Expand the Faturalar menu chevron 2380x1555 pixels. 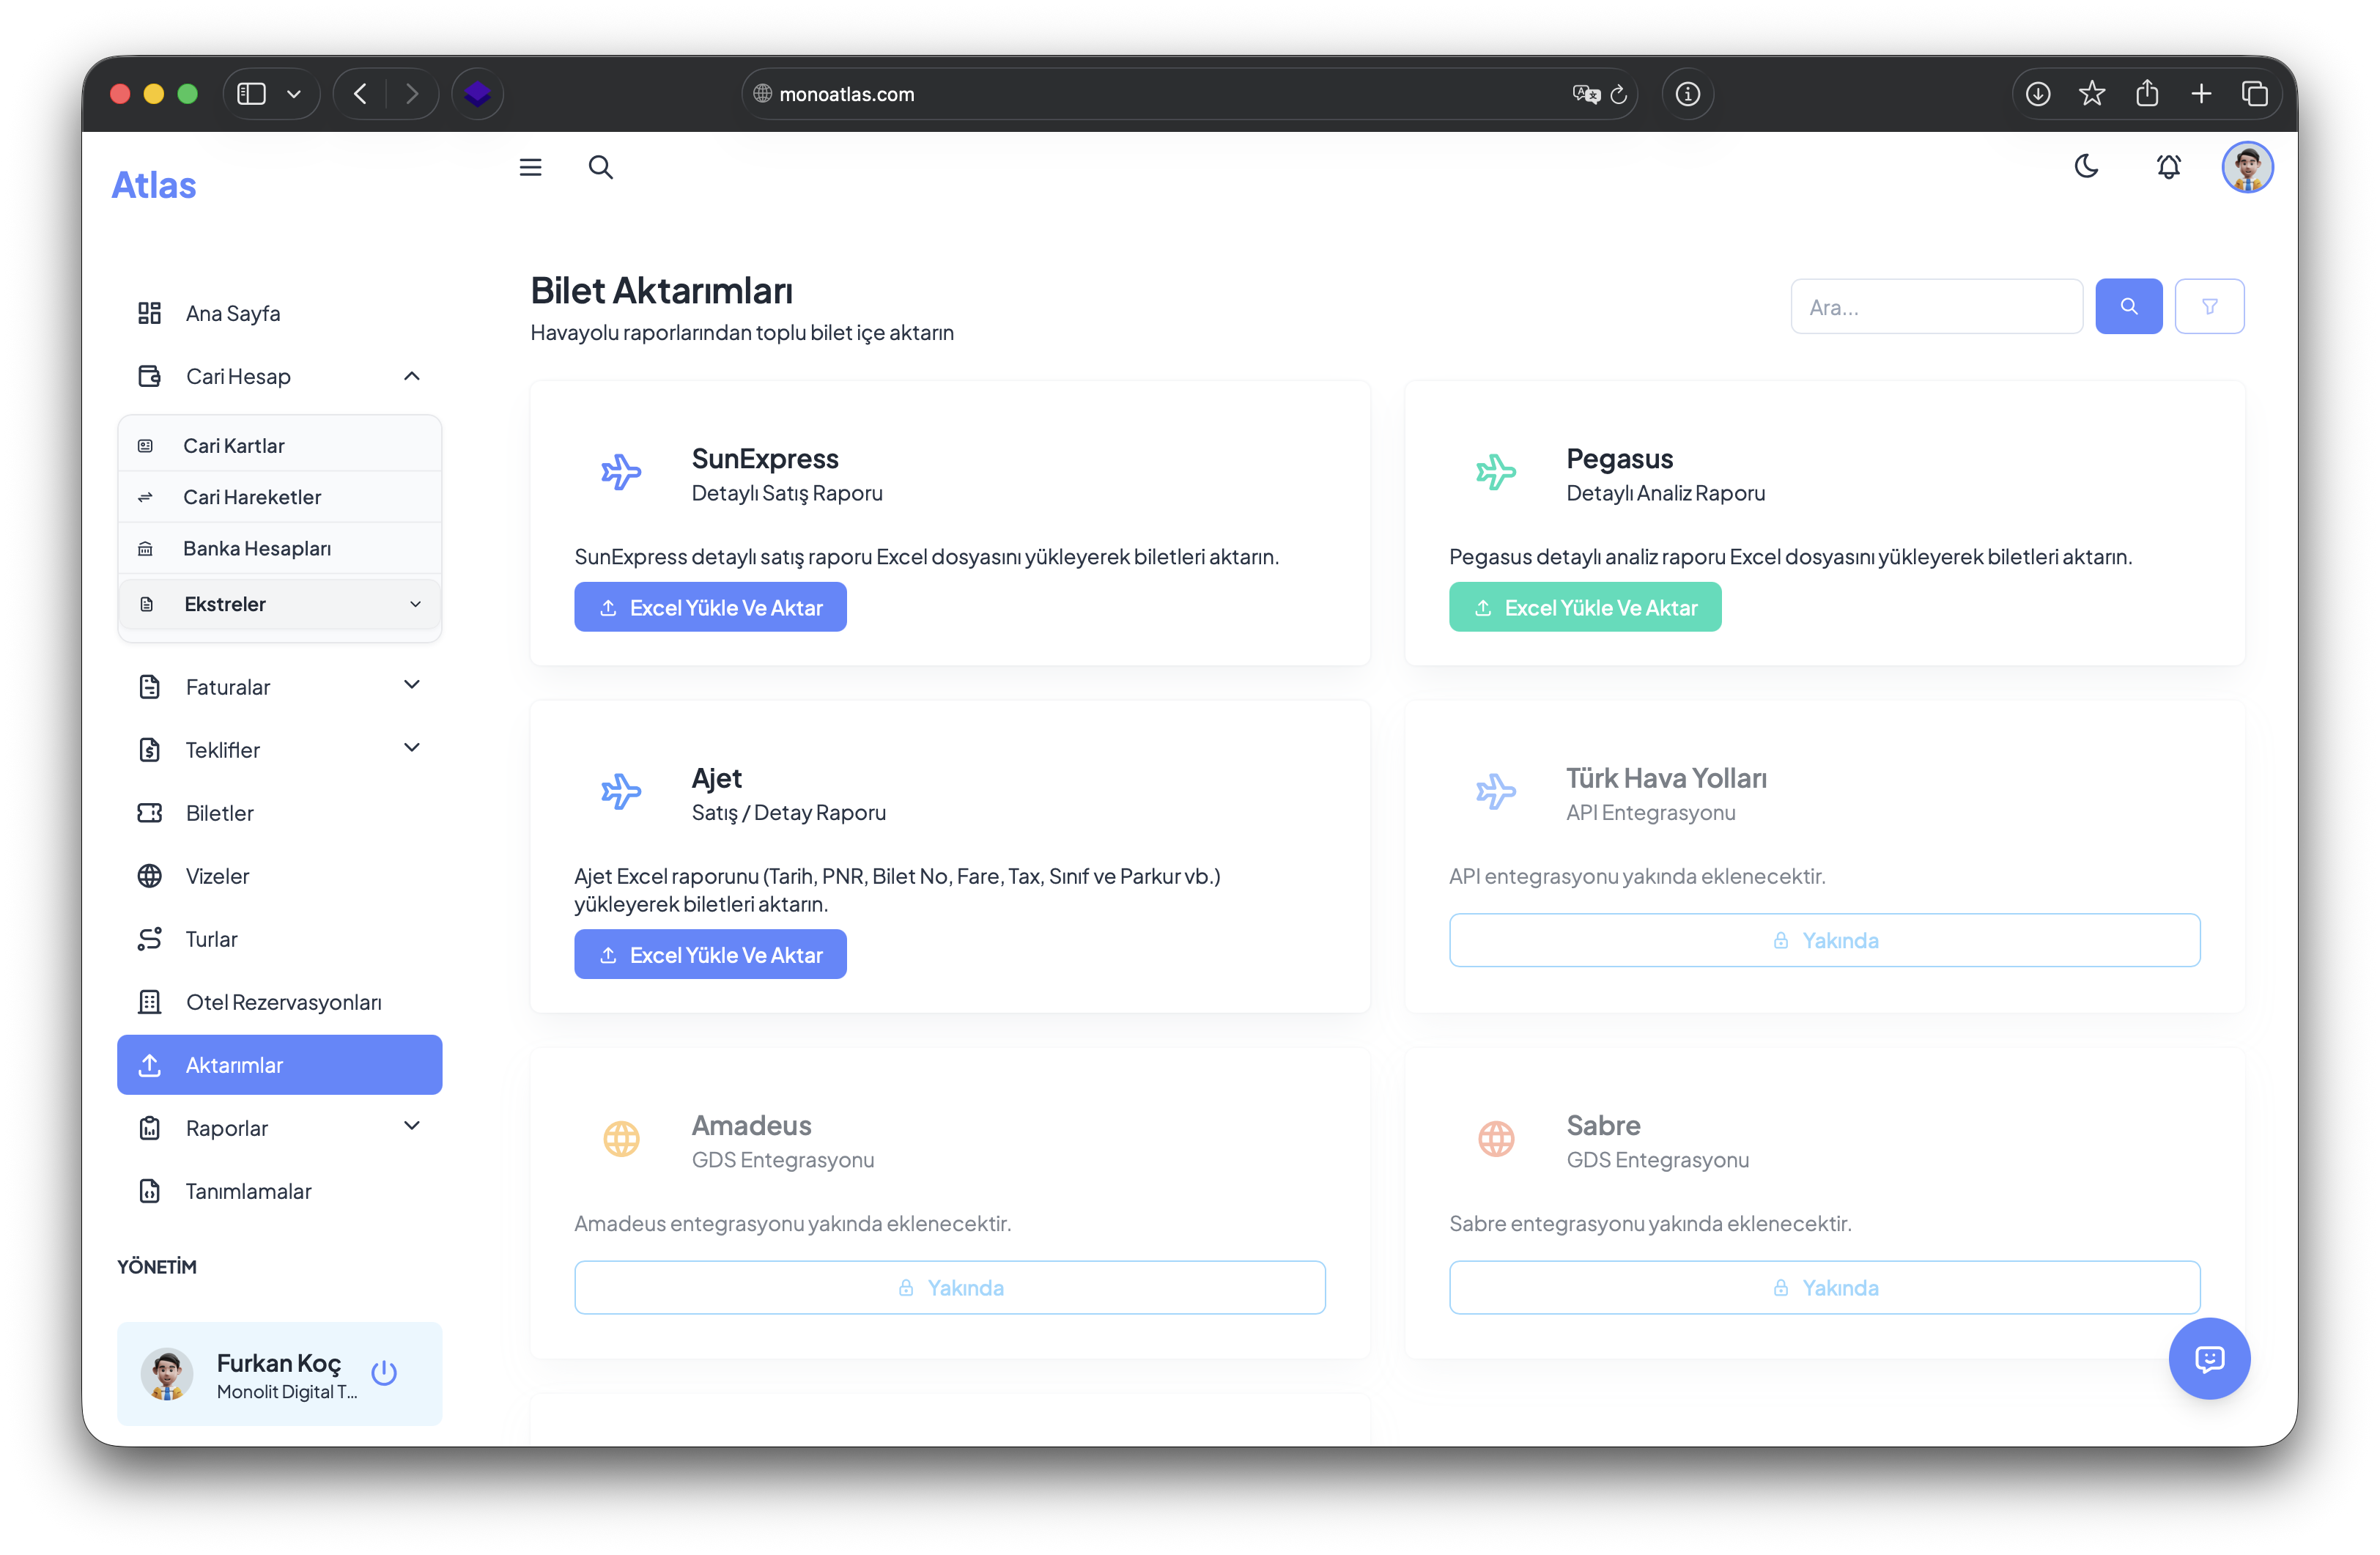pyautogui.click(x=411, y=685)
